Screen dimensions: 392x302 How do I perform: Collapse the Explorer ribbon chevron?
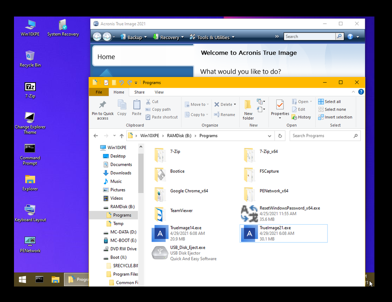[x=353, y=92]
